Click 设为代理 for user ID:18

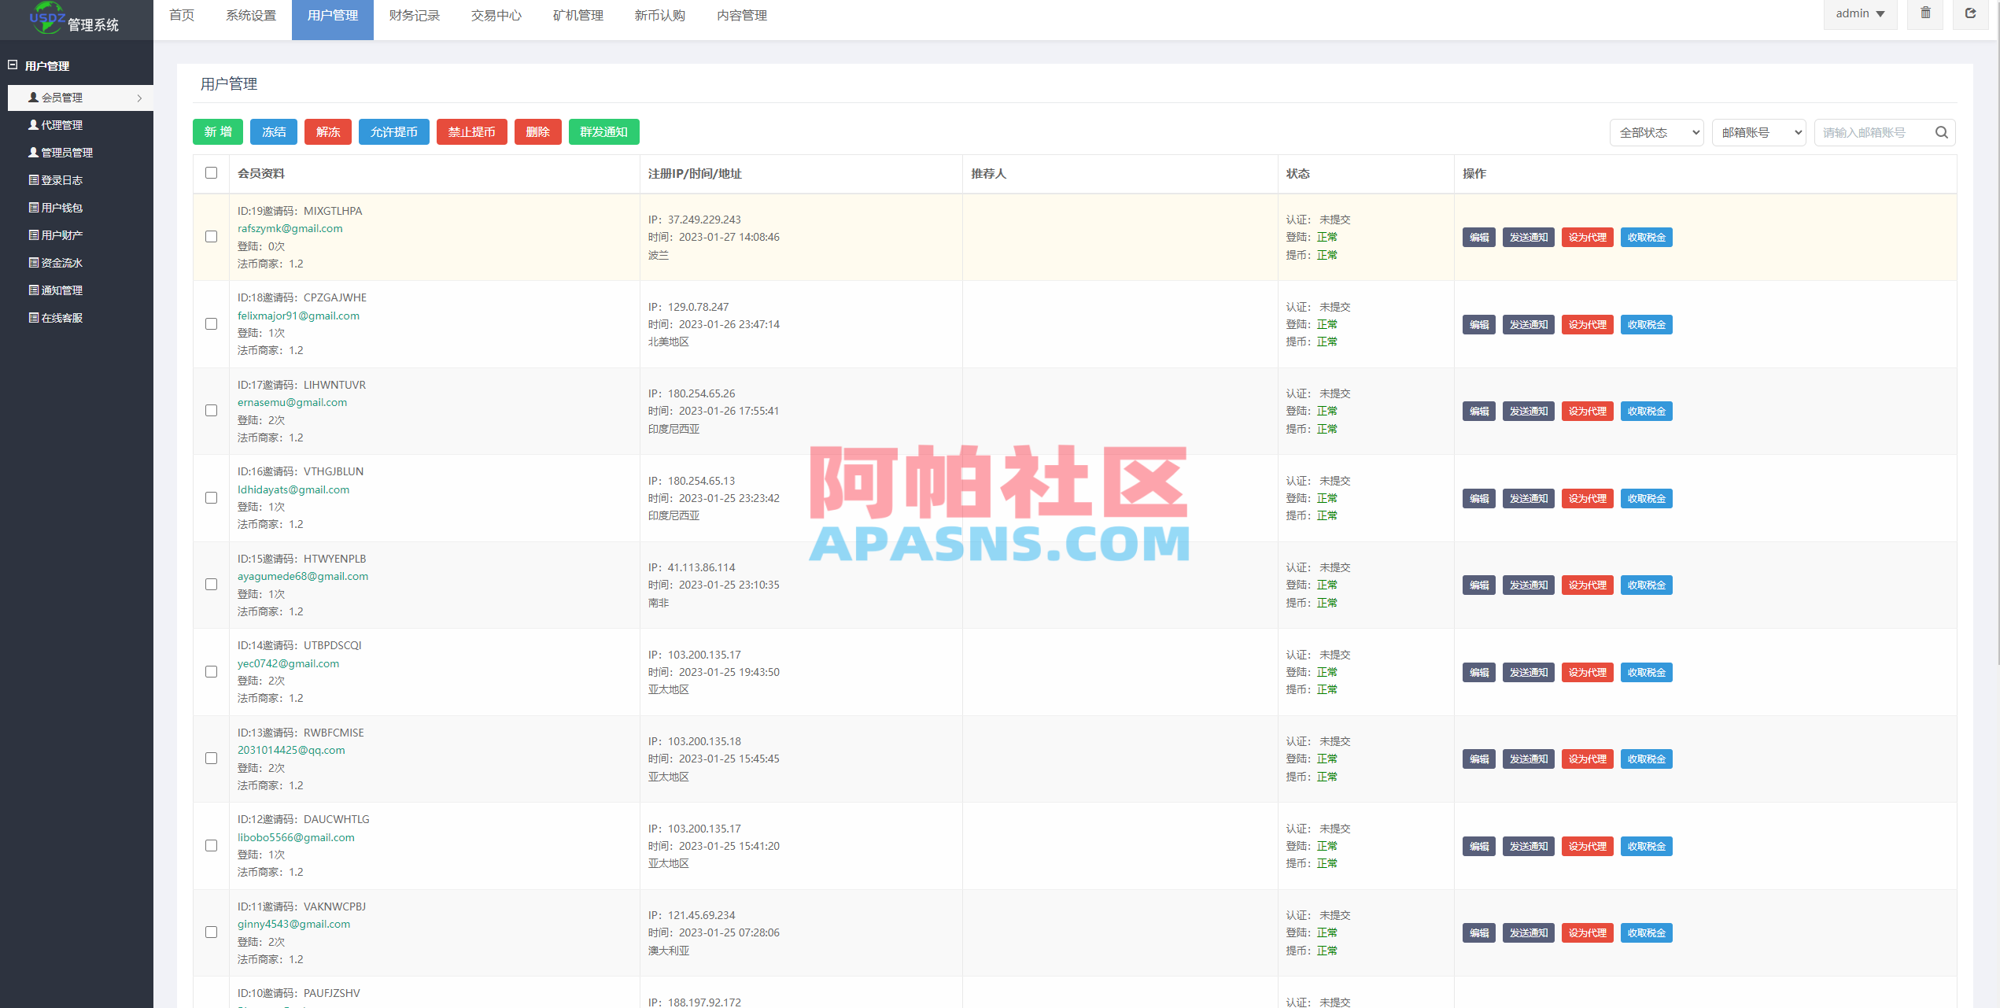[x=1587, y=324]
